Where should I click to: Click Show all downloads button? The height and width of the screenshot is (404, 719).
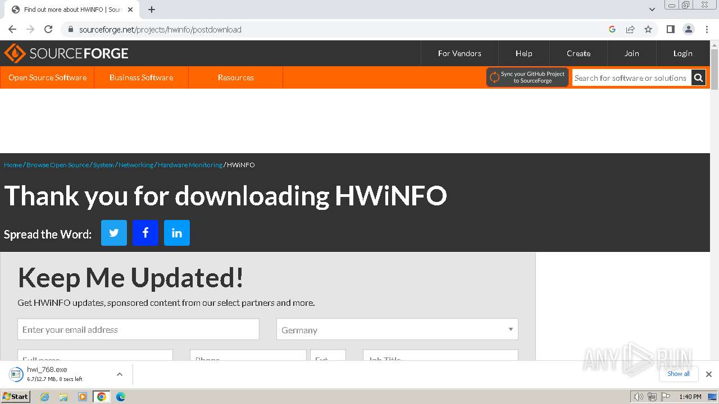click(x=679, y=374)
